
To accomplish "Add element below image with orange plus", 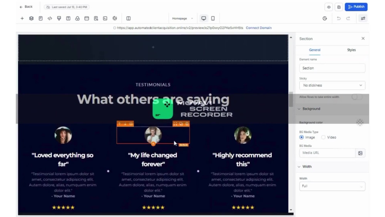I will coord(153,144).
